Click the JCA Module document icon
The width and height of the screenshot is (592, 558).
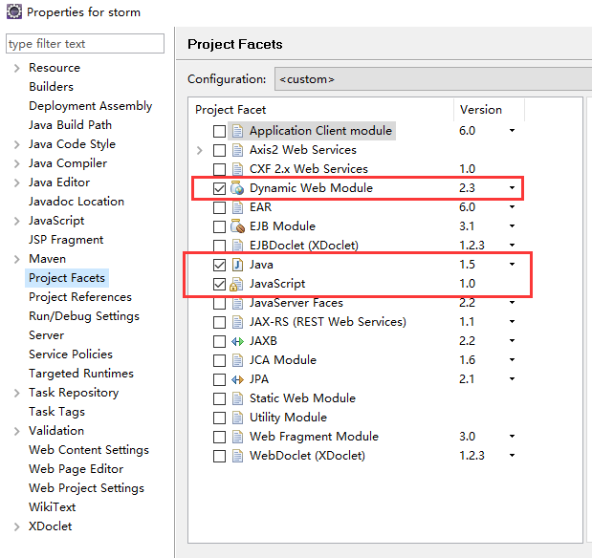pos(237,360)
